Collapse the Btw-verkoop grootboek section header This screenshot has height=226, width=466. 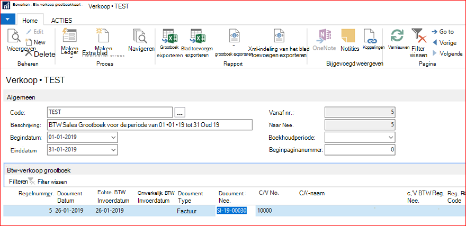[x=235, y=170]
